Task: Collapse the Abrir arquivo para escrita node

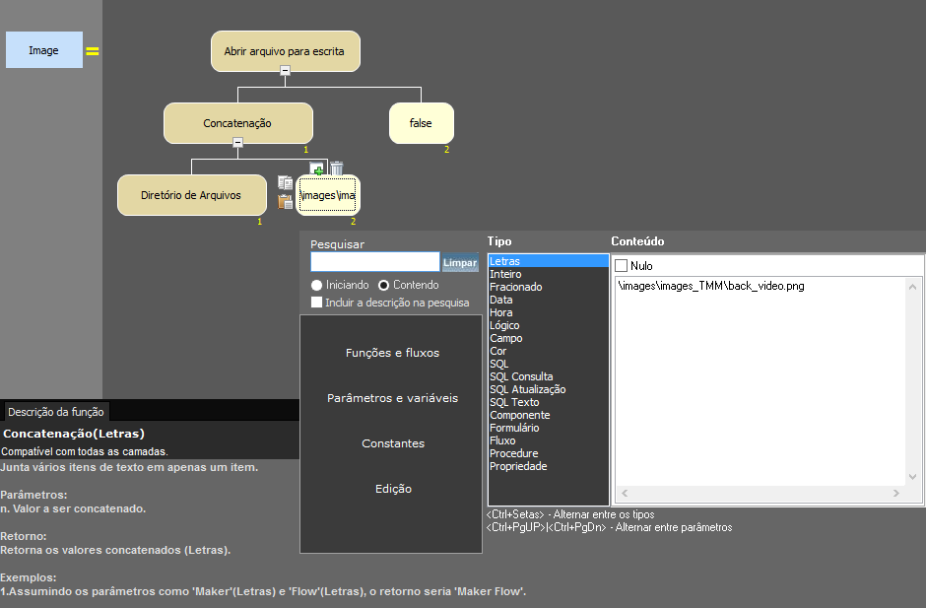Action: pyautogui.click(x=285, y=70)
